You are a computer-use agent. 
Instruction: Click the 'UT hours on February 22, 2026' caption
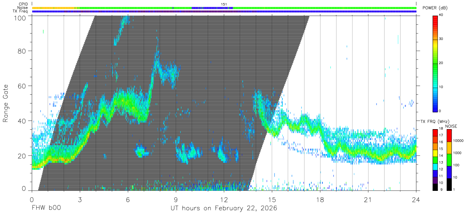point(224,208)
